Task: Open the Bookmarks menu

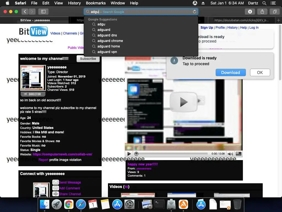Action: [96, 3]
